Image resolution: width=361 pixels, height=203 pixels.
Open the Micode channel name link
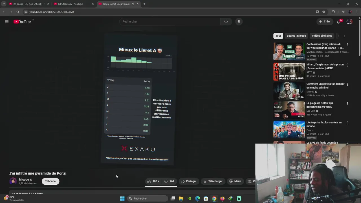click(x=24, y=180)
